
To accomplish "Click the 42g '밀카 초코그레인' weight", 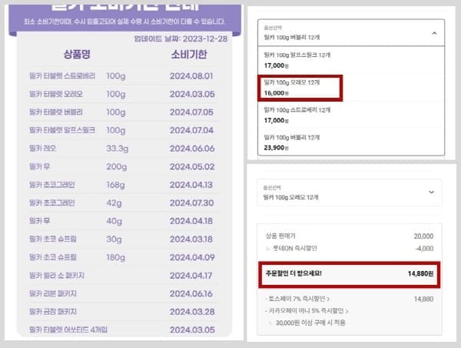I will [114, 203].
